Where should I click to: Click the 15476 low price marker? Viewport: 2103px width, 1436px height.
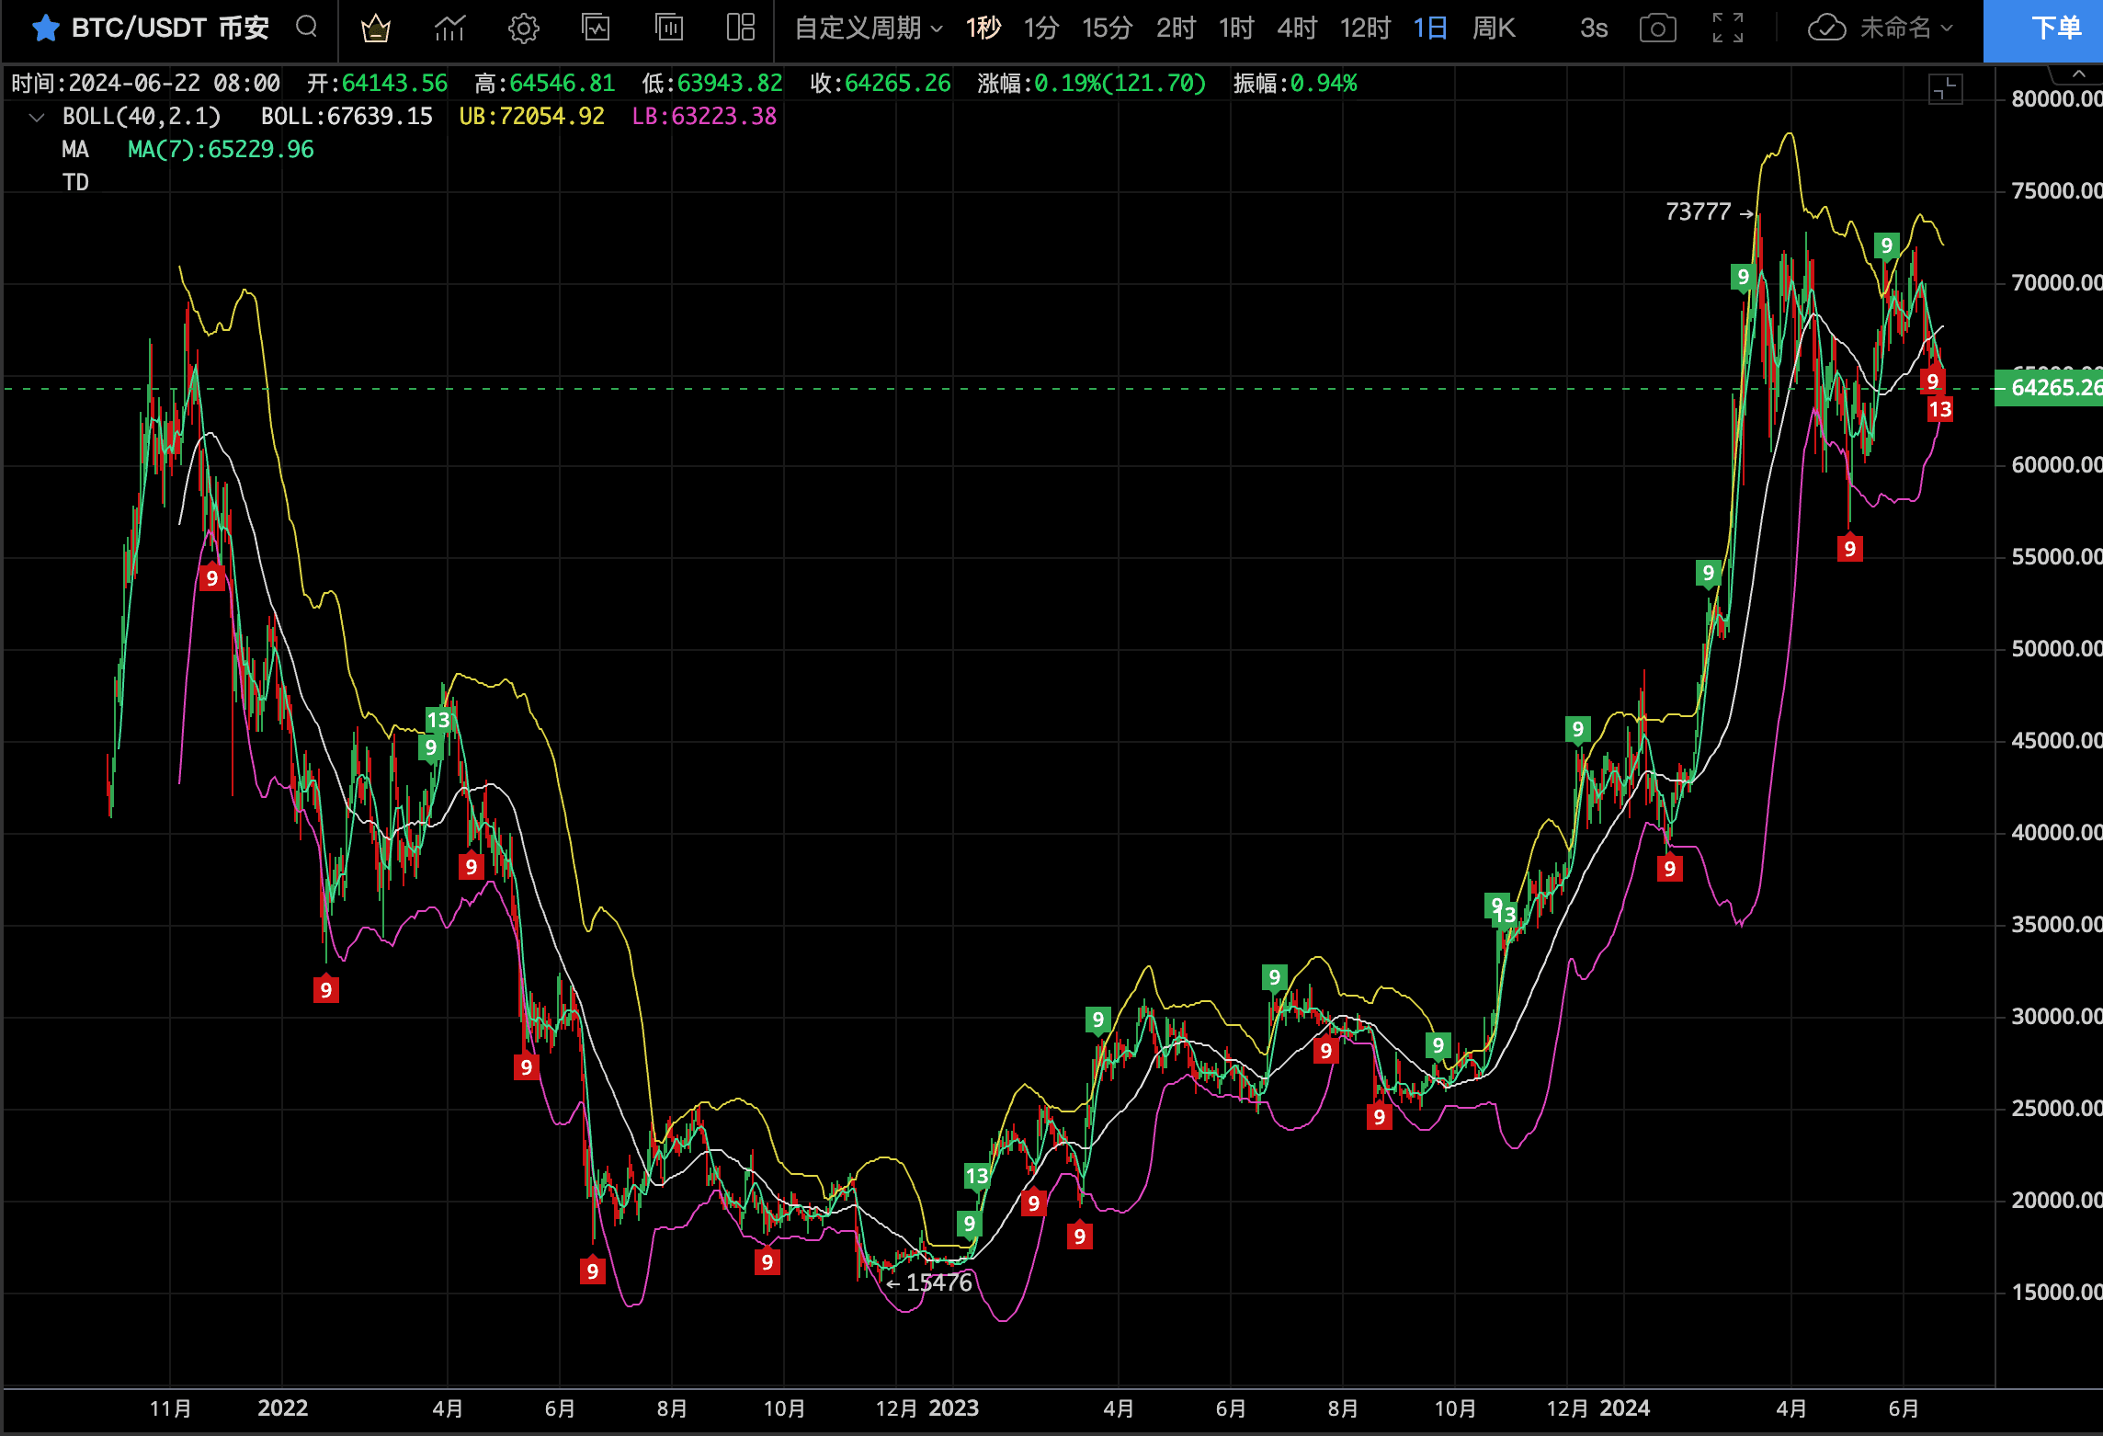click(x=938, y=1282)
